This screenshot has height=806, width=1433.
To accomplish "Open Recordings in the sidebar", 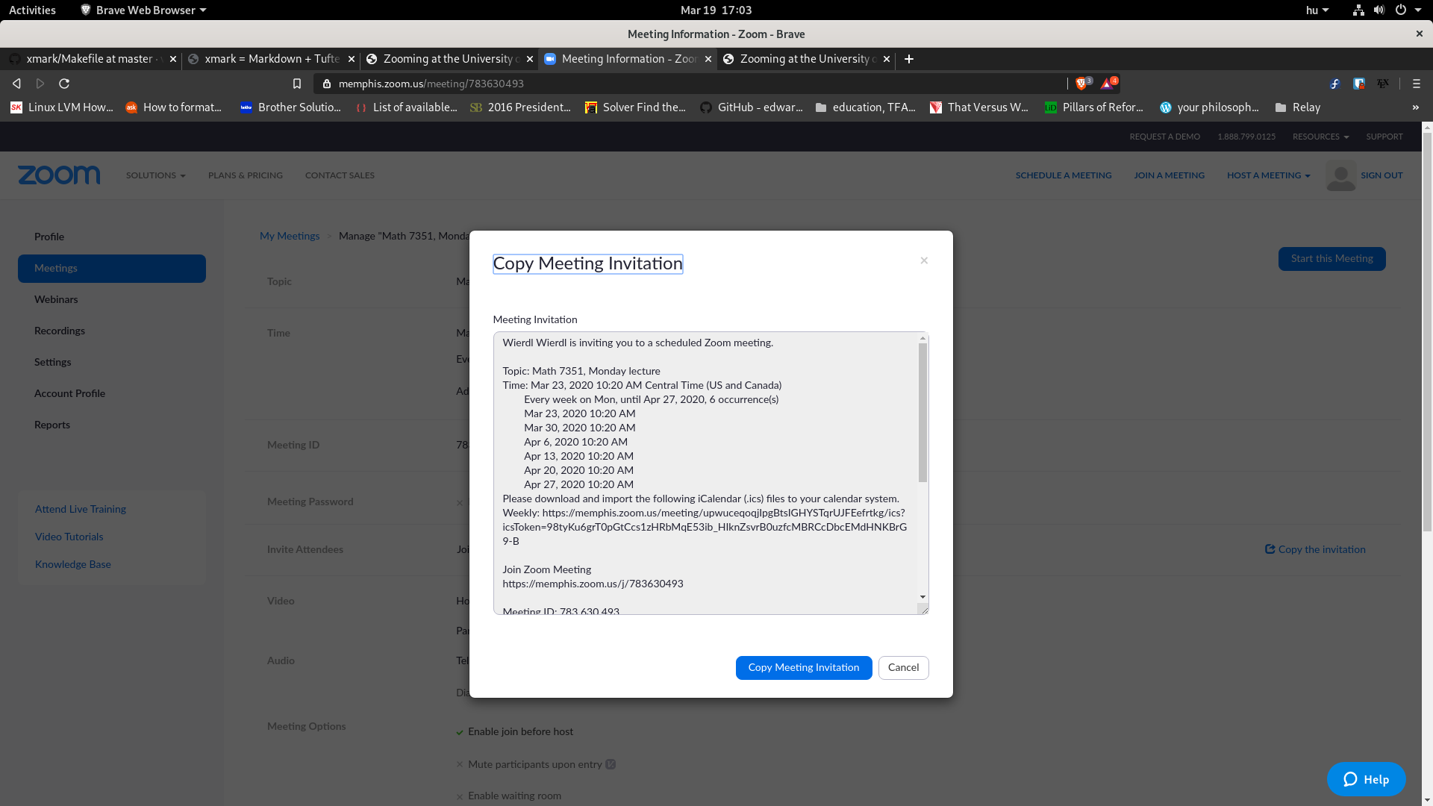I will coord(59,331).
